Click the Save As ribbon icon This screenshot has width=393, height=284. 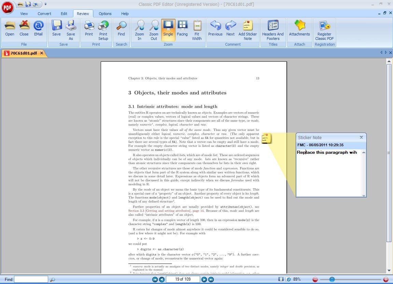click(71, 30)
